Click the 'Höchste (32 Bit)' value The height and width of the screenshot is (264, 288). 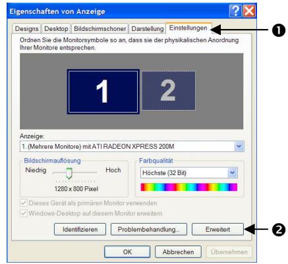[x=164, y=173]
